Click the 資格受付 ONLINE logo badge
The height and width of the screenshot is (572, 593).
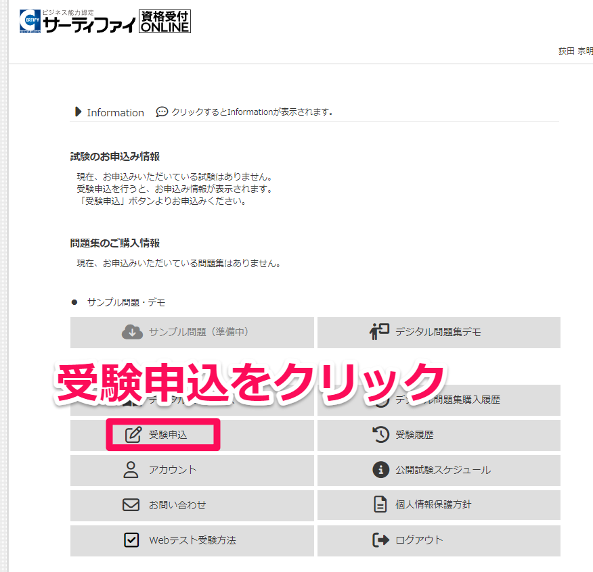point(164,22)
